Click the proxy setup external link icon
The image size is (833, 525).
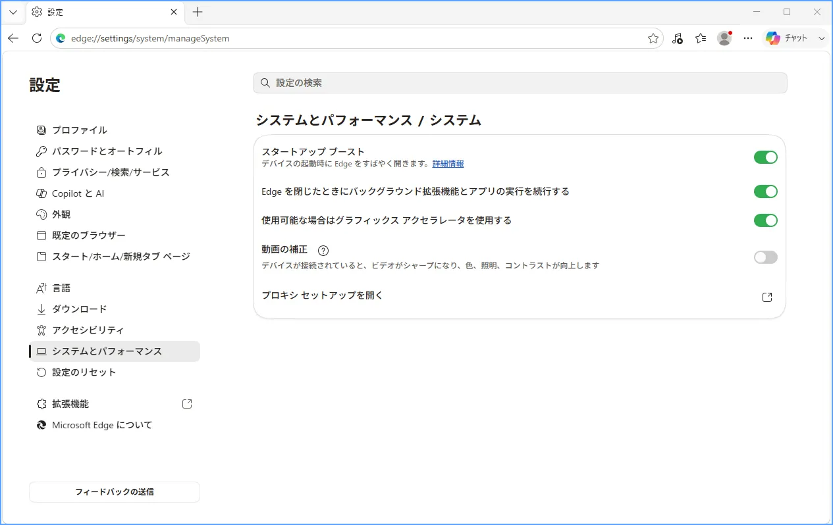click(767, 297)
